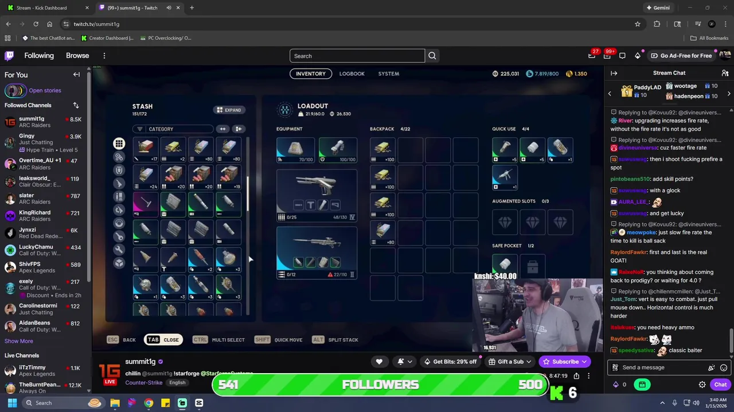Toggle follow with the heart button
The image size is (734, 412).
click(x=379, y=362)
